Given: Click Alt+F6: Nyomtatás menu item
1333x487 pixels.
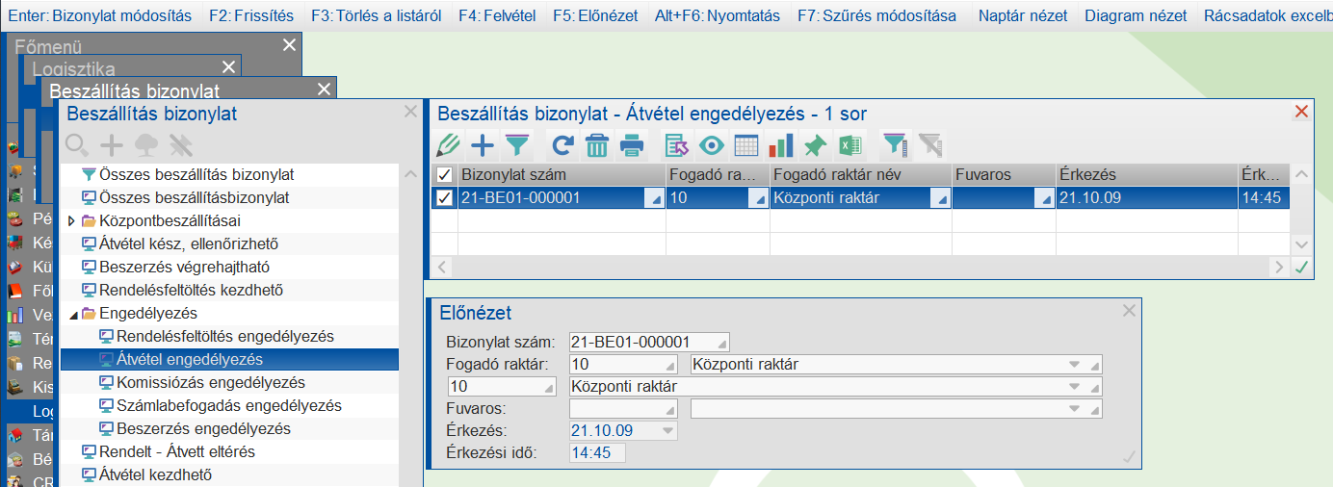Looking at the screenshot, I should (x=717, y=15).
